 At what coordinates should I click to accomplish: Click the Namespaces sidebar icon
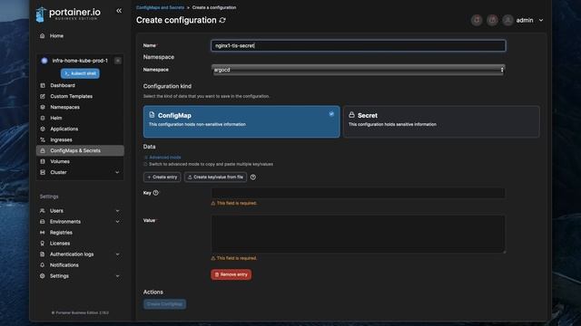tap(43, 107)
